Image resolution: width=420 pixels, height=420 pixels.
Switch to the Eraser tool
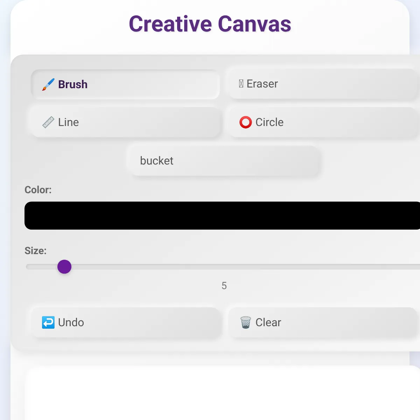pos(322,84)
